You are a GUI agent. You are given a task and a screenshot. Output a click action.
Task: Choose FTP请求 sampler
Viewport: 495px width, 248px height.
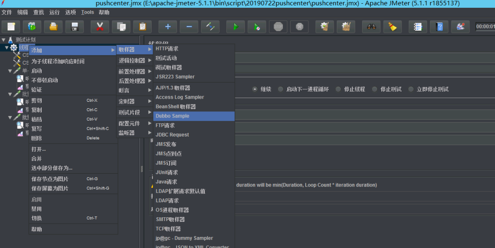point(194,126)
